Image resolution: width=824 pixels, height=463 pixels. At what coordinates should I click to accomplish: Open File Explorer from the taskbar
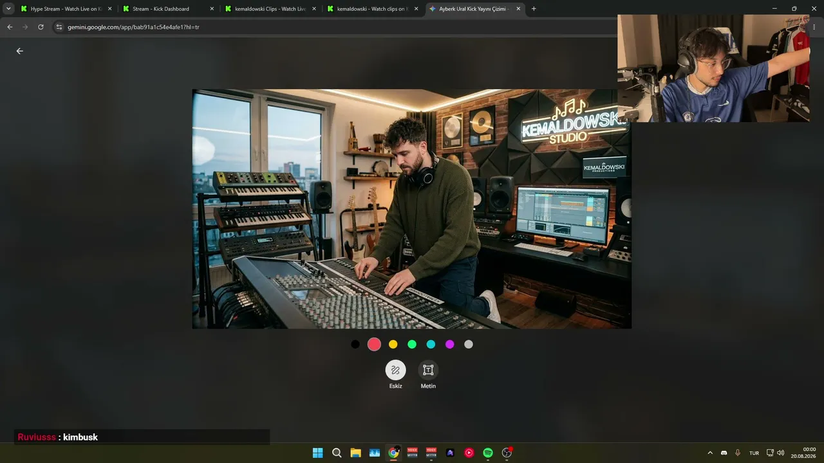[355, 453]
